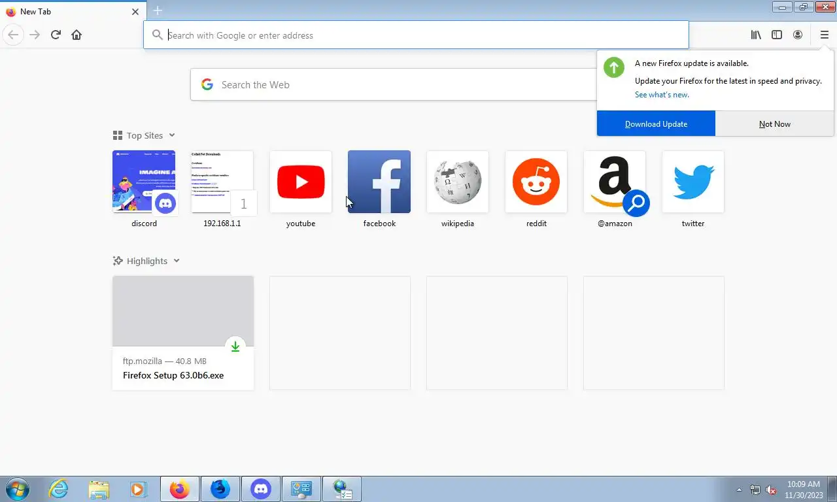Click the green update arrow icon

click(x=614, y=67)
